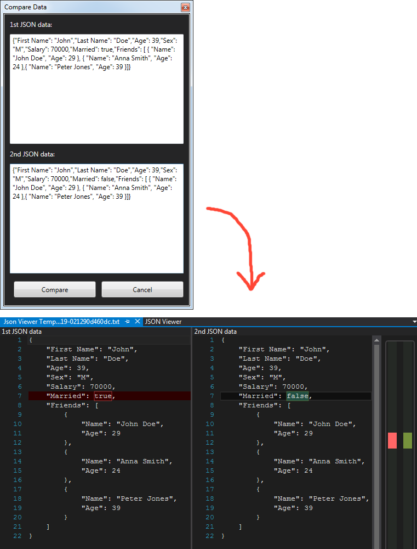417x549 pixels.
Task: Open the tab list dropdown arrow
Action: 414,321
